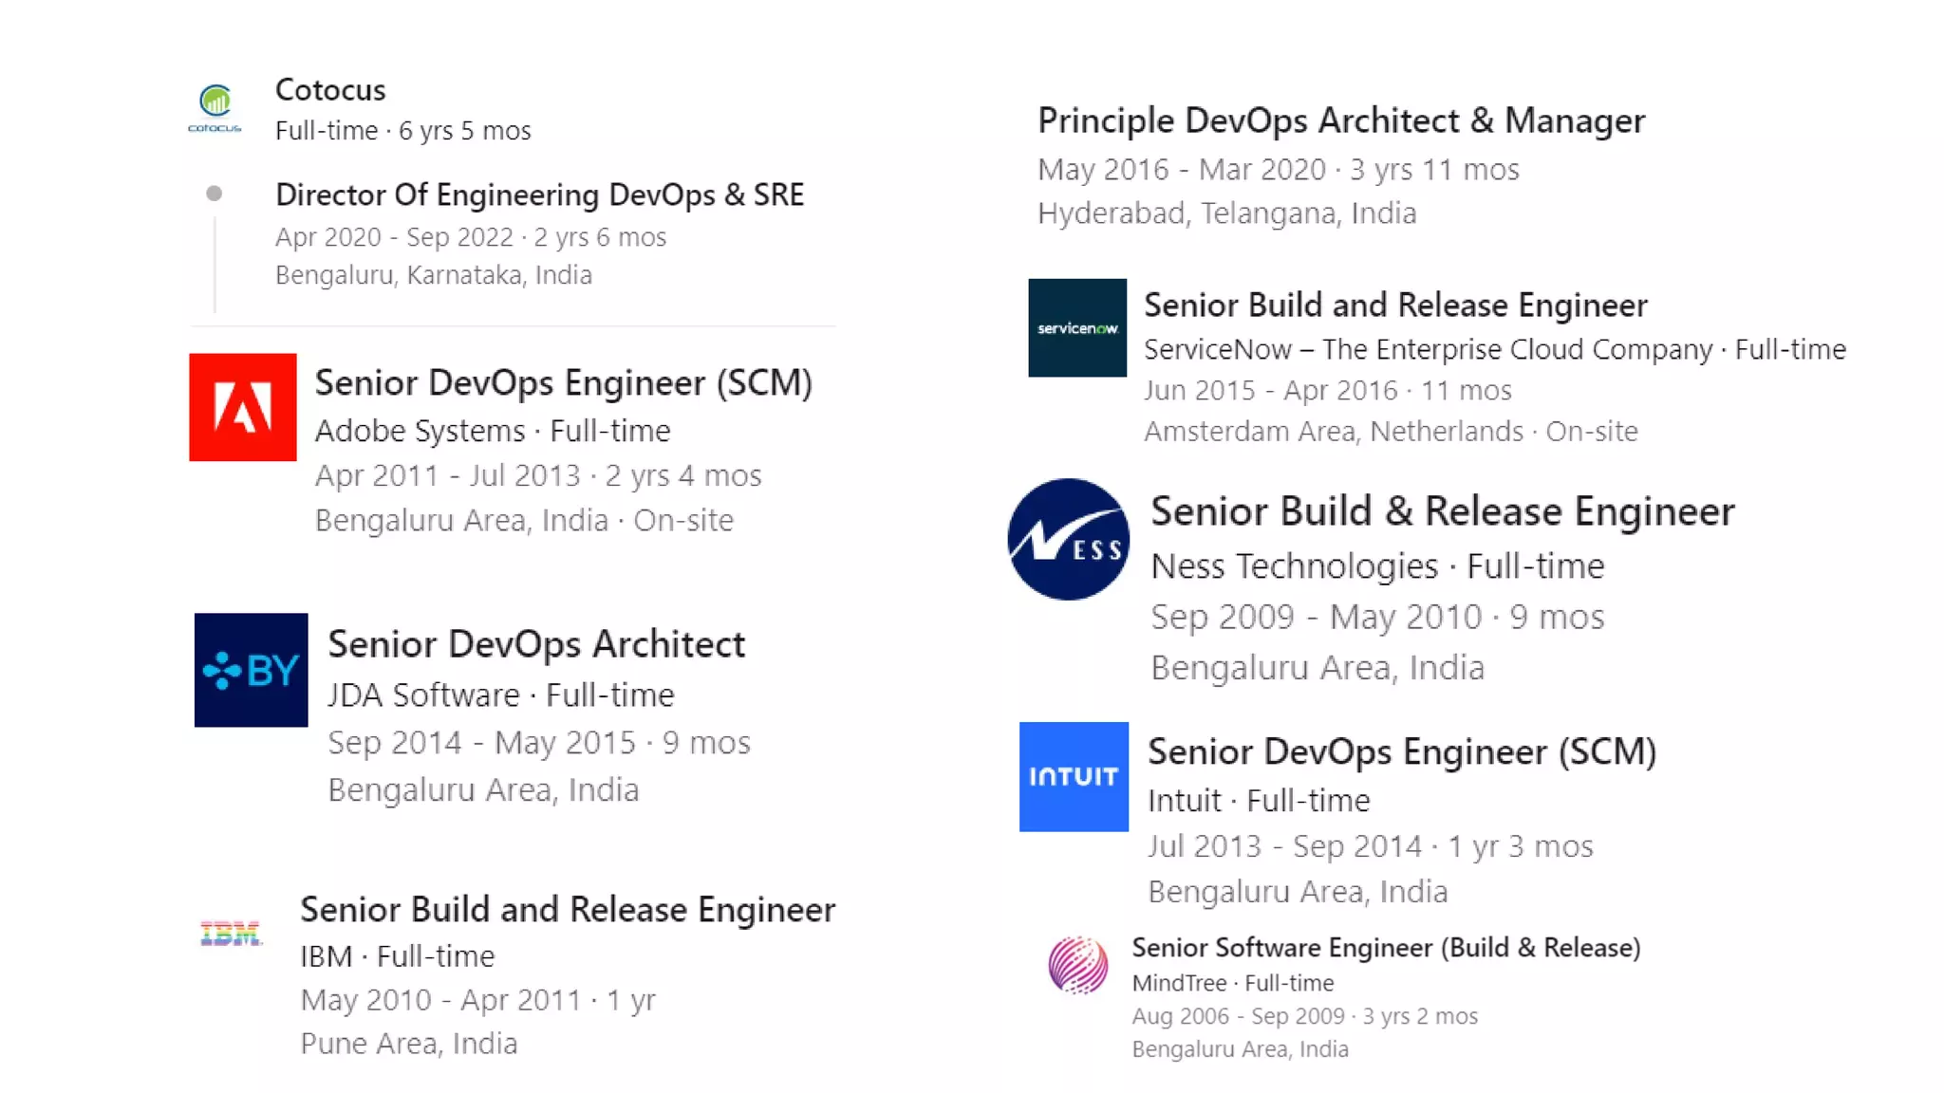
Task: Click the MindTree · Full-time text
Action: (1232, 983)
